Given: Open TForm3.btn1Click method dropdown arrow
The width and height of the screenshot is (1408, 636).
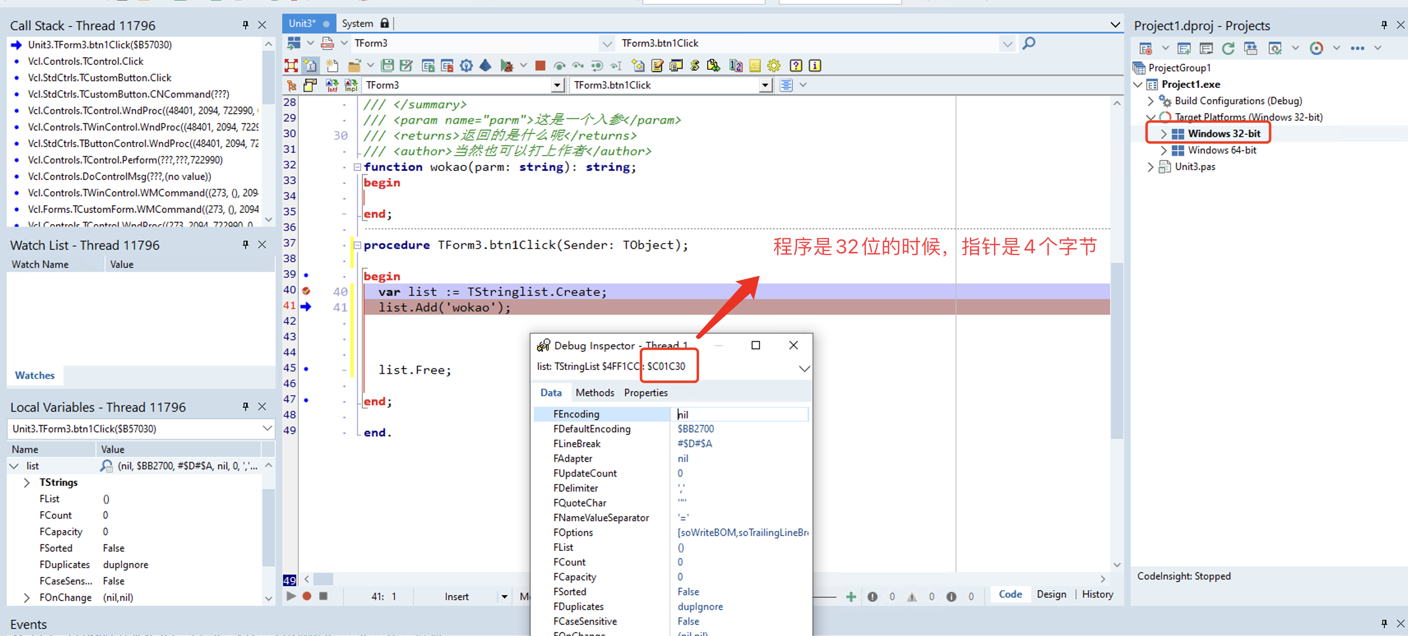Looking at the screenshot, I should coord(765,85).
